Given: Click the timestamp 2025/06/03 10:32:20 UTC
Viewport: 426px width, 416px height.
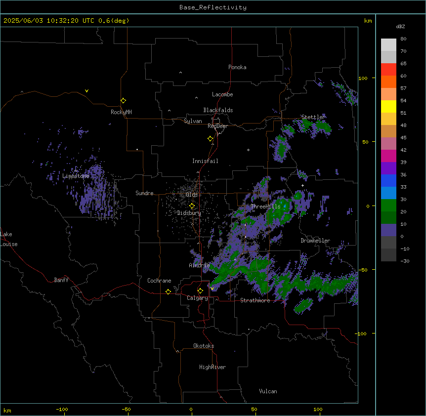Looking at the screenshot, I should [x=49, y=21].
